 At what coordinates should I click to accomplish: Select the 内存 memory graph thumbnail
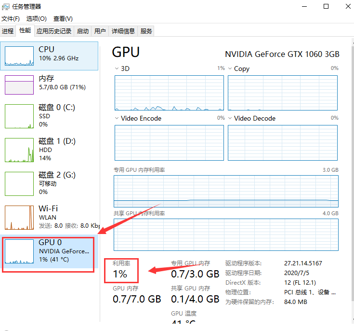pyautogui.click(x=19, y=84)
